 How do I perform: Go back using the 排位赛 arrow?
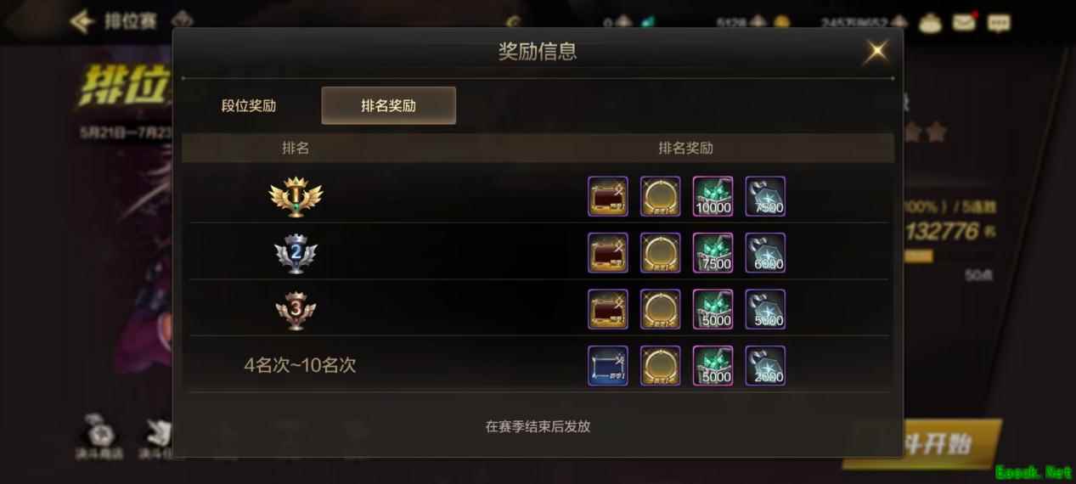82,21
